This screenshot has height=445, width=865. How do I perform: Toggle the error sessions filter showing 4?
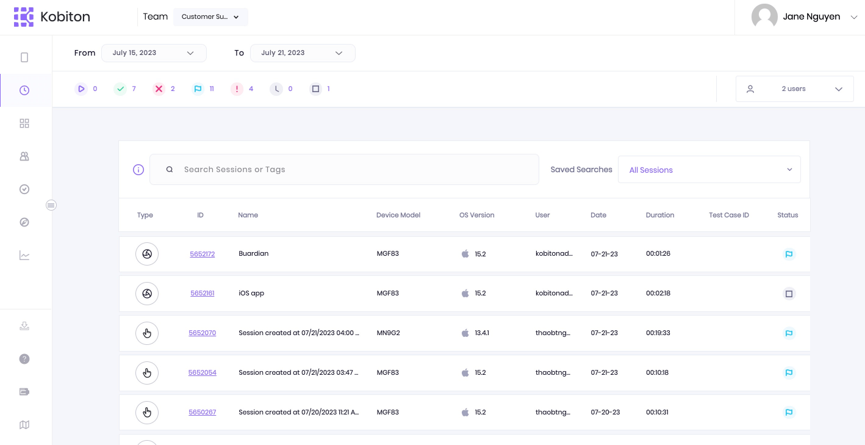(x=237, y=89)
